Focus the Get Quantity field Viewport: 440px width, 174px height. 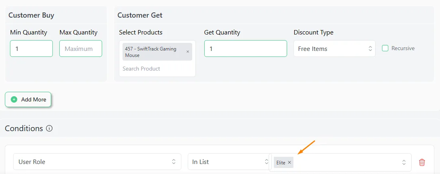pyautogui.click(x=245, y=49)
